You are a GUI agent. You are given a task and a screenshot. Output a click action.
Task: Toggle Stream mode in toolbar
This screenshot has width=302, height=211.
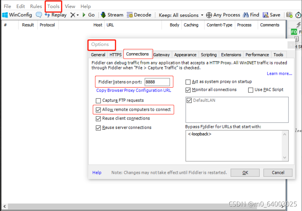[x=112, y=15]
